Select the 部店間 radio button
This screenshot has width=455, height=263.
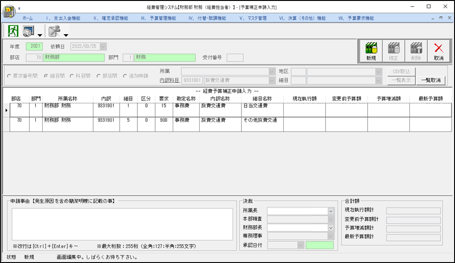tap(98, 76)
